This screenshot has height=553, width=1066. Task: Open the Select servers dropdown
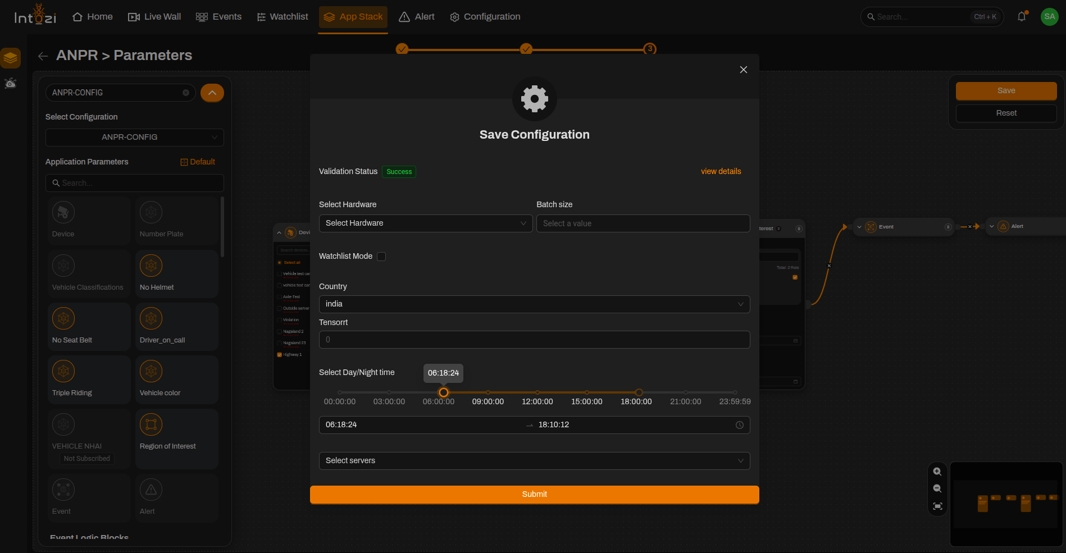coord(535,461)
